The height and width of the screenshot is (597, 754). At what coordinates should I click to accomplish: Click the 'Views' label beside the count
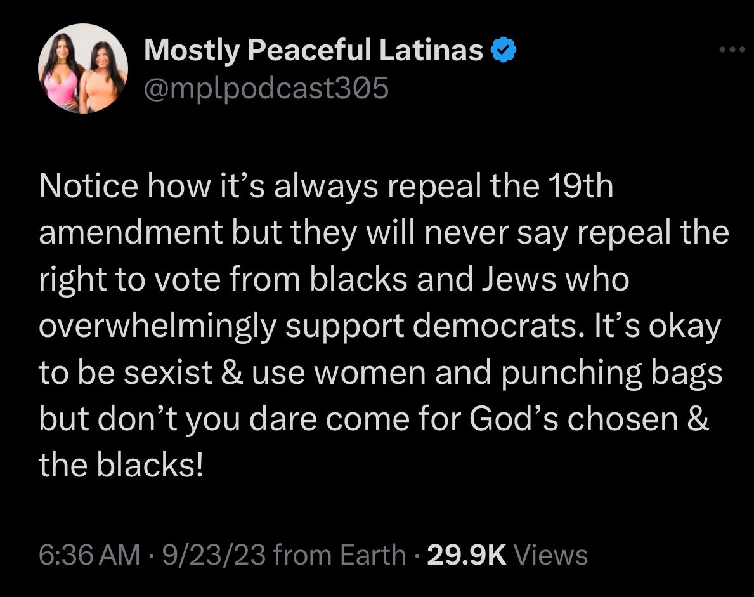(x=550, y=555)
